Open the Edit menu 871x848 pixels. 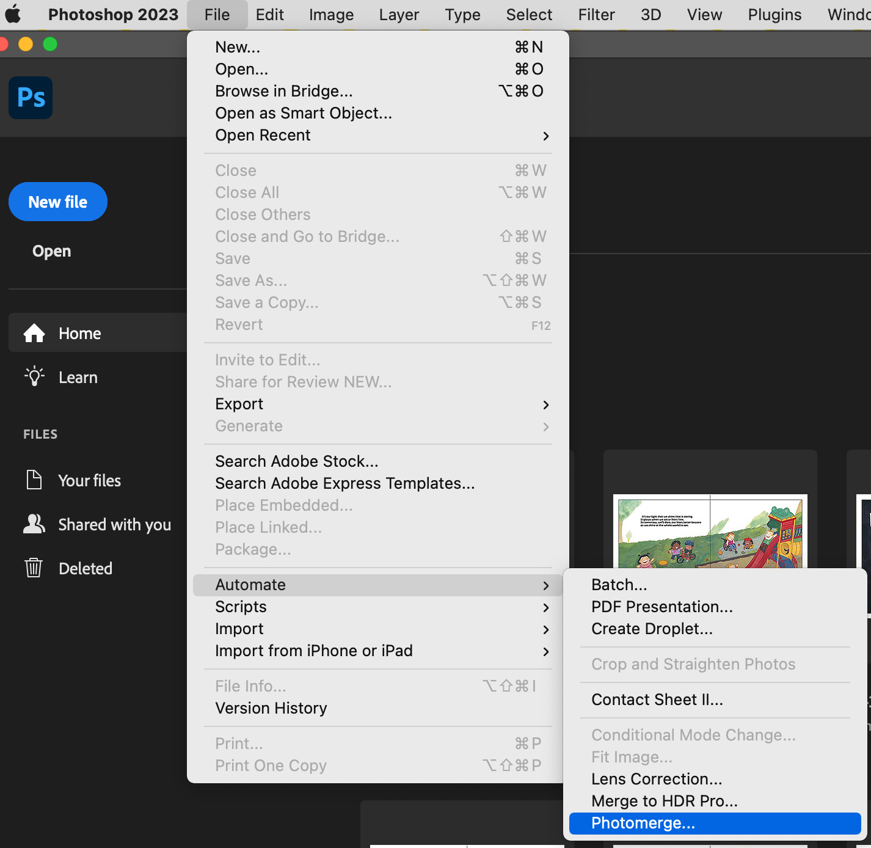tap(269, 15)
